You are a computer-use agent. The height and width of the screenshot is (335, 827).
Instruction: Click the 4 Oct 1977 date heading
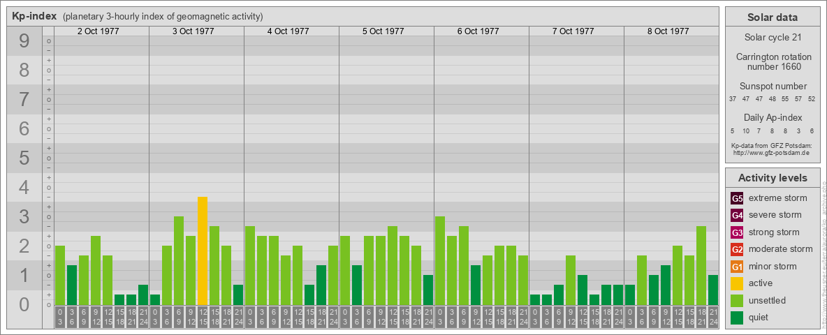point(288,31)
